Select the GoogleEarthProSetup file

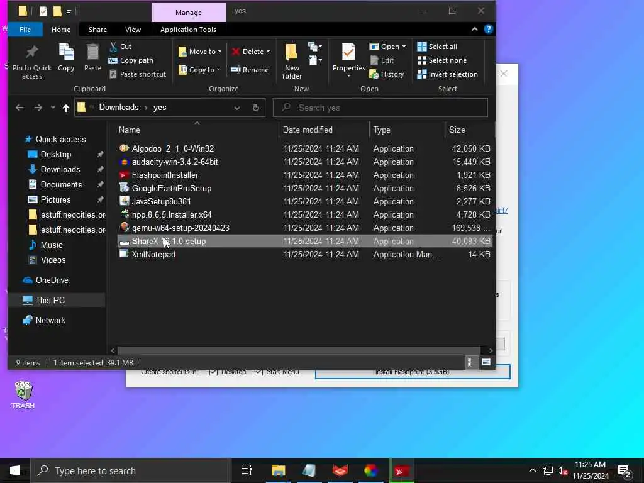click(x=304, y=188)
